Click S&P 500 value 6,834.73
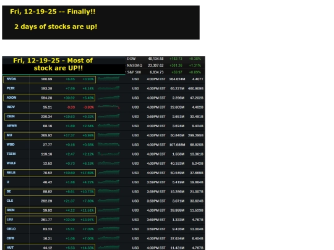This screenshot has width=334, height=250. tap(156, 72)
